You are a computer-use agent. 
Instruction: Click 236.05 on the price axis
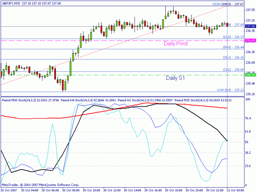[x=250, y=63]
